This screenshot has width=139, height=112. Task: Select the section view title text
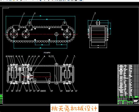pos(47,53)
